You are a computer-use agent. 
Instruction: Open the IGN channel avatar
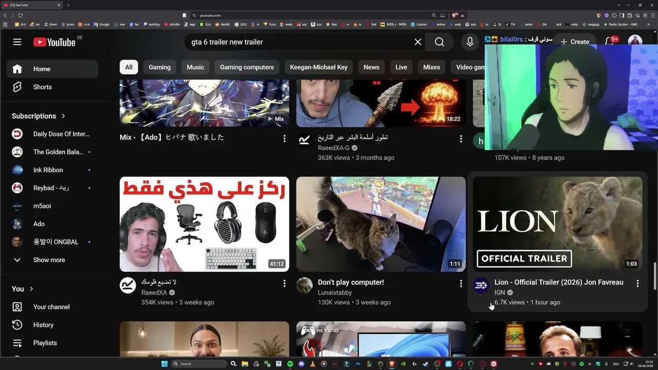pos(481,286)
